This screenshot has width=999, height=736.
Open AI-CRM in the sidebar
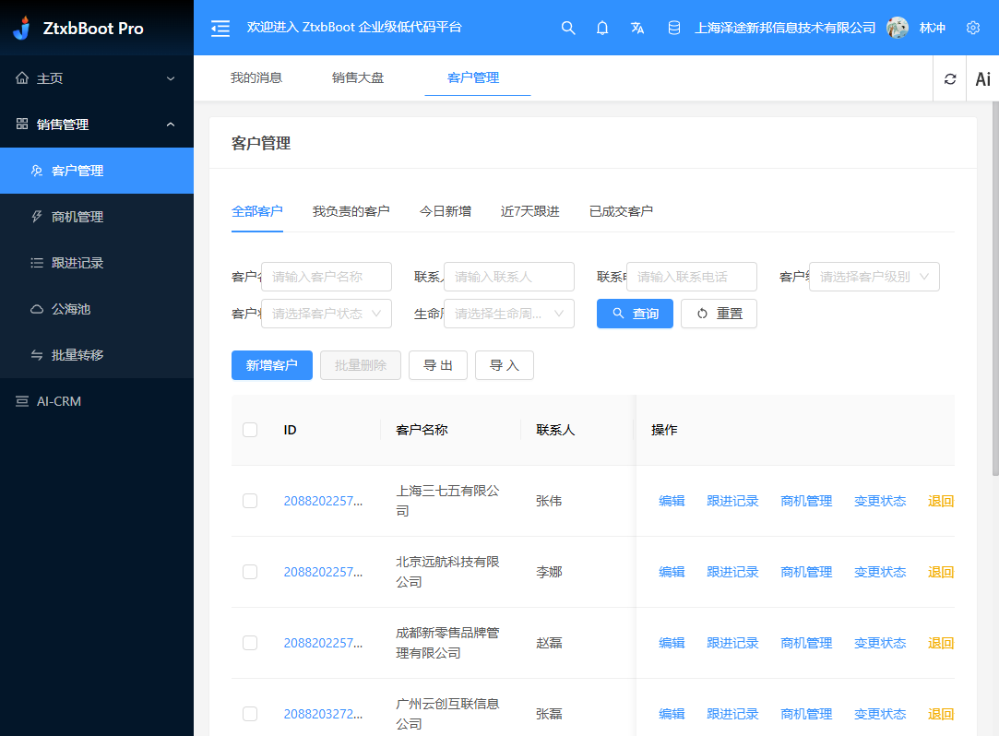point(97,401)
